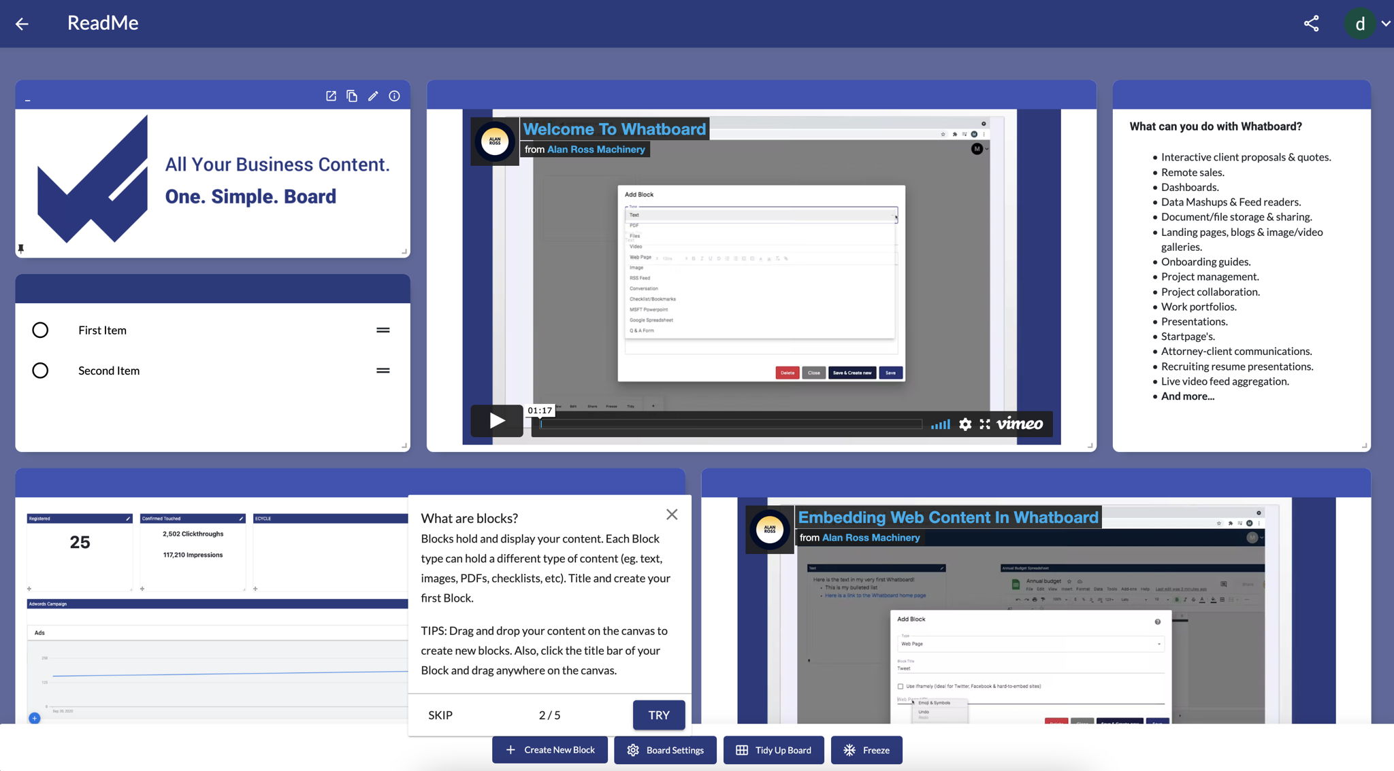Click the 'Project collaboration.' bullet

point(1210,292)
